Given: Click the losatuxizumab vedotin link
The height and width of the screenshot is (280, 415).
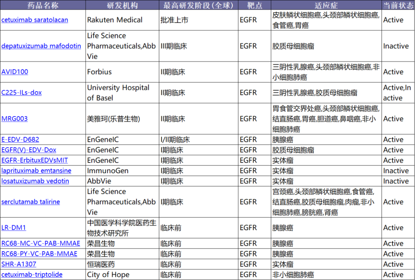Looking at the screenshot, I should point(35,181).
